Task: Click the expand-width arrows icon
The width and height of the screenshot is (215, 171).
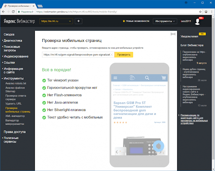Action: coord(173,34)
